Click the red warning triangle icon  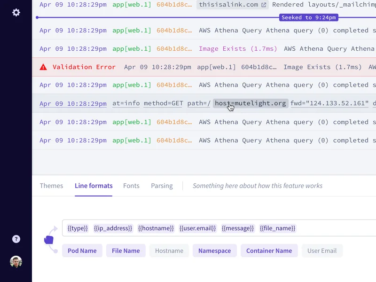pyautogui.click(x=43, y=67)
